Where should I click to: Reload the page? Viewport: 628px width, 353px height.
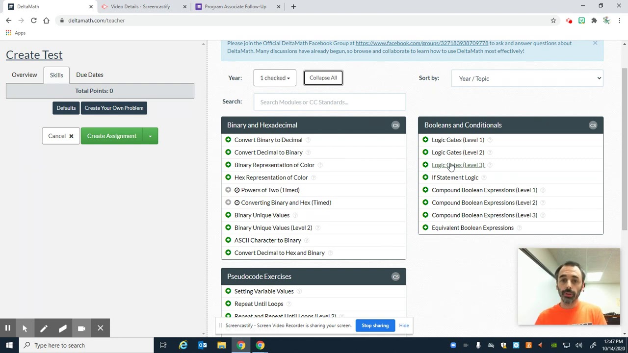(33, 21)
